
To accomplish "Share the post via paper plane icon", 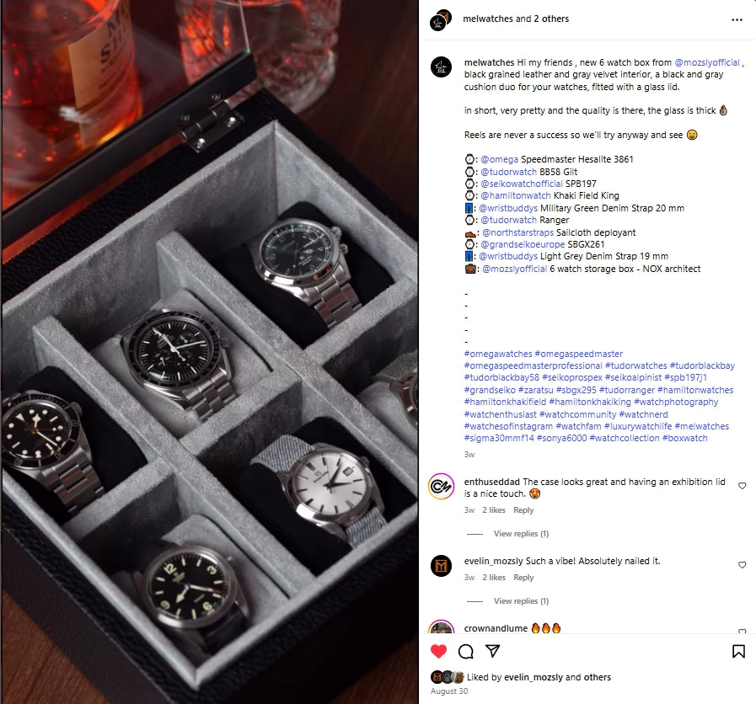I will [x=493, y=650].
